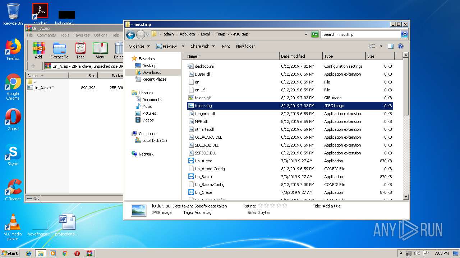This screenshot has width=460, height=258.
Task: Open WinRAR Favorites menu
Action: click(82, 35)
